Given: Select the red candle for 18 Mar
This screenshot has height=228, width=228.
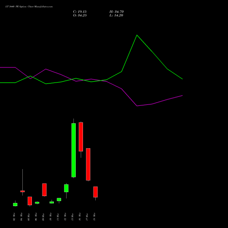Looking at the screenshot, I should pos(95,192).
